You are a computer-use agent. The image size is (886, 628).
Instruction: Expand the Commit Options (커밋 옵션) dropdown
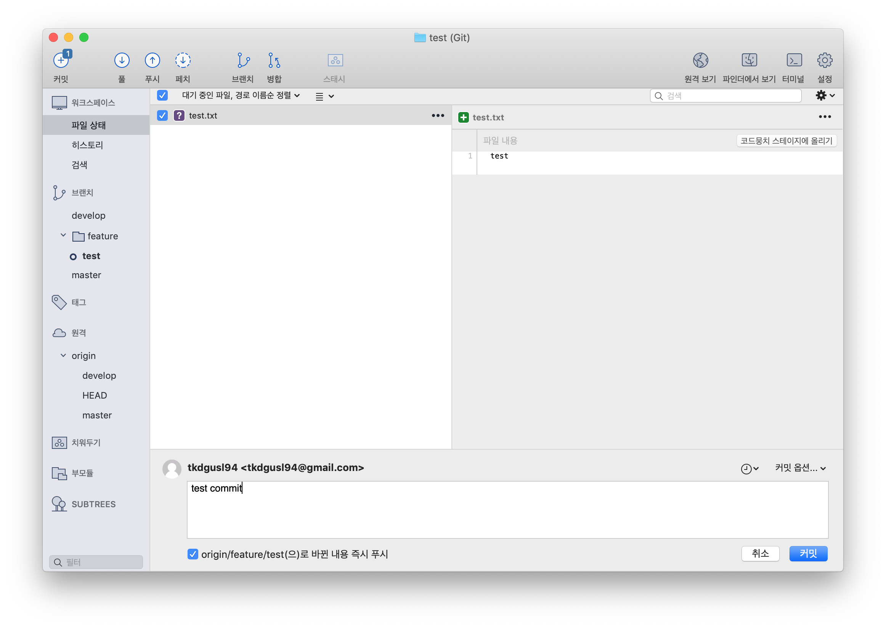pyautogui.click(x=800, y=468)
